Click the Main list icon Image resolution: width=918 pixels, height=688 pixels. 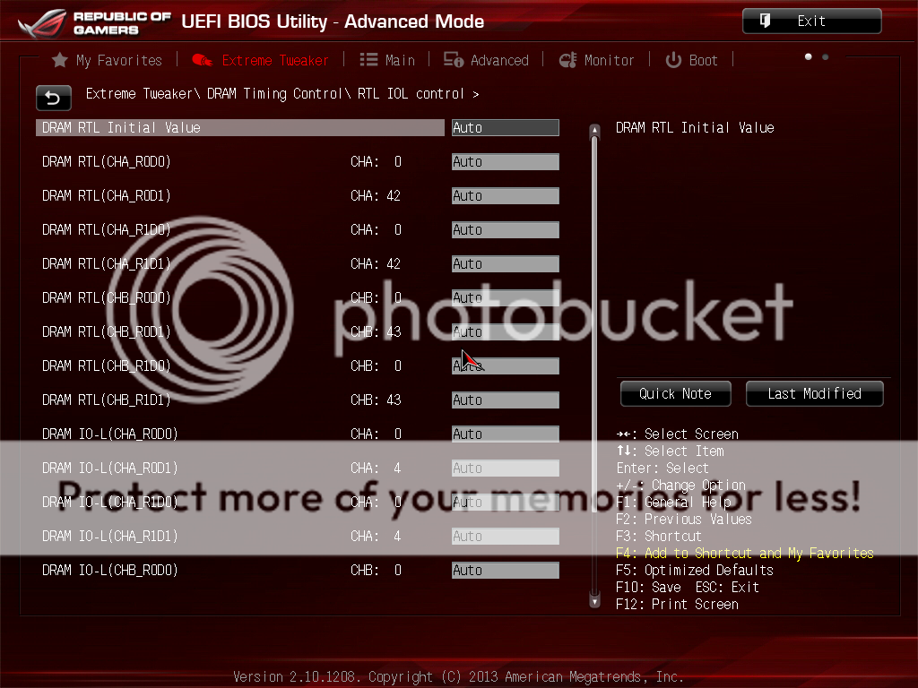[x=368, y=60]
